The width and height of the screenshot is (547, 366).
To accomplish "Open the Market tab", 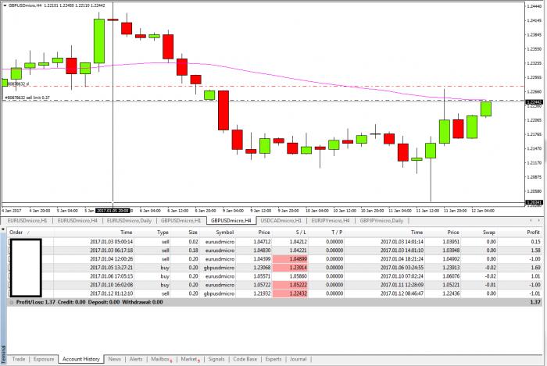I will click(190, 359).
